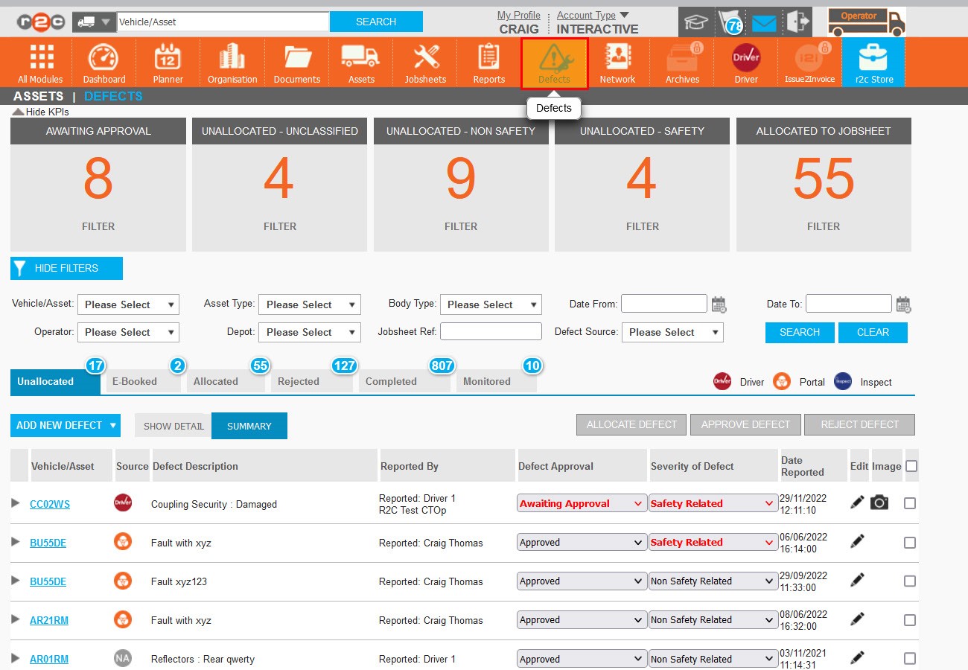Check the select-all checkbox in table header
Image resolution: width=968 pixels, height=670 pixels.
911,466
